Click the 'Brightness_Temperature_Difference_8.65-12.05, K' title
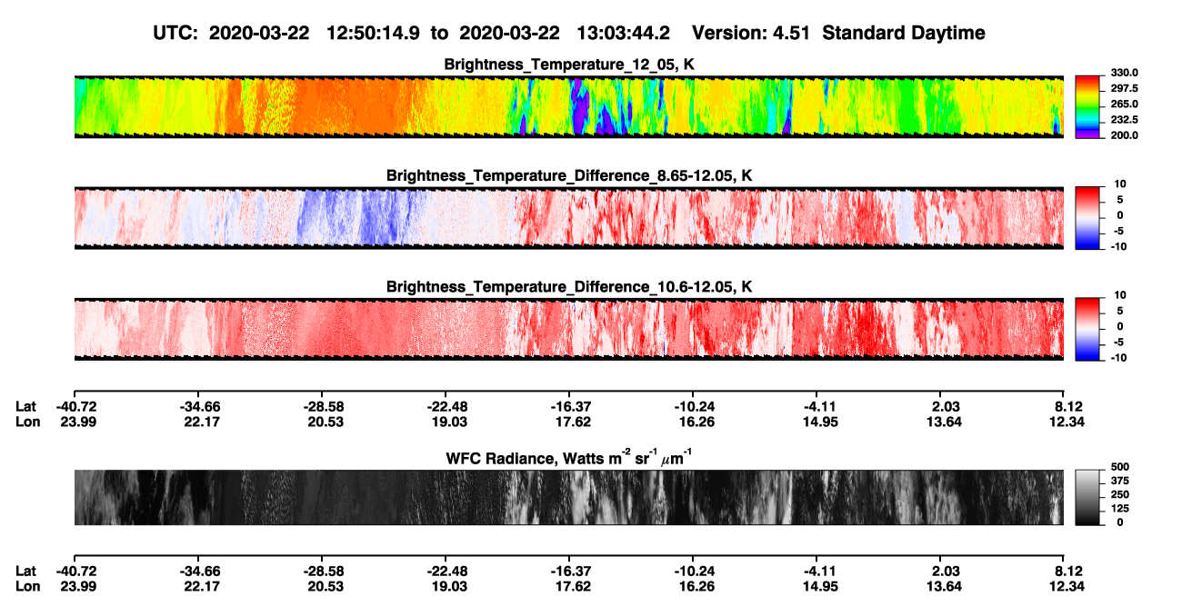Screen dimensions: 1182x606 pos(569,175)
